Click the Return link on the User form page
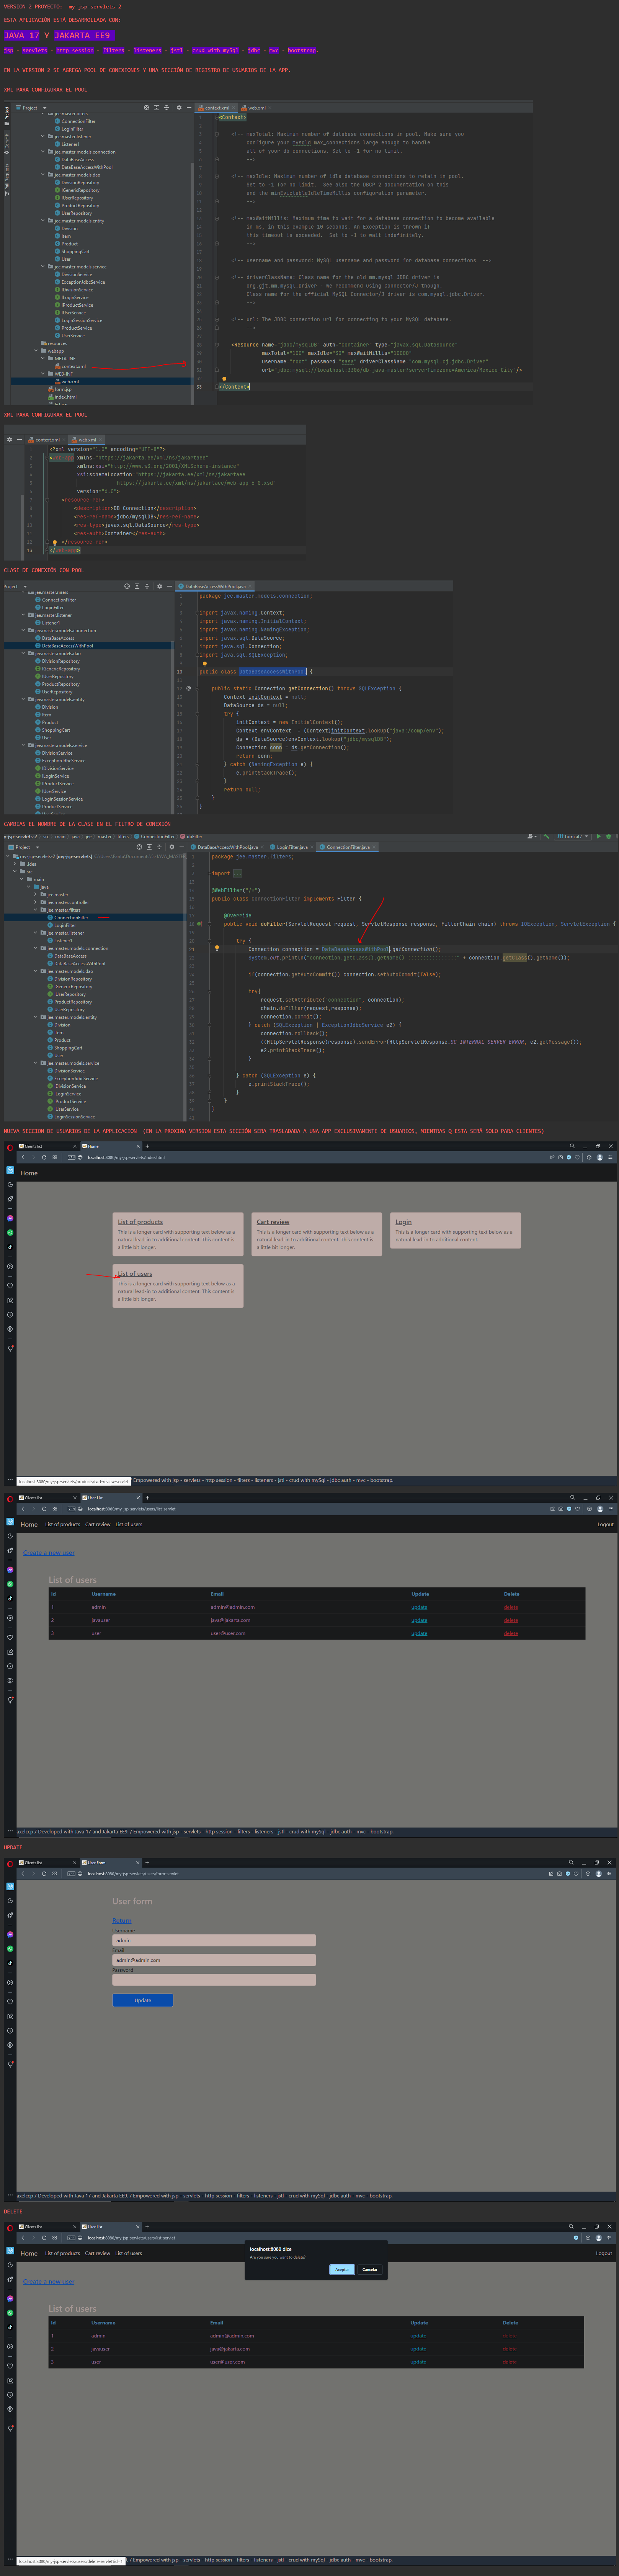The height and width of the screenshot is (2576, 619). [122, 1920]
